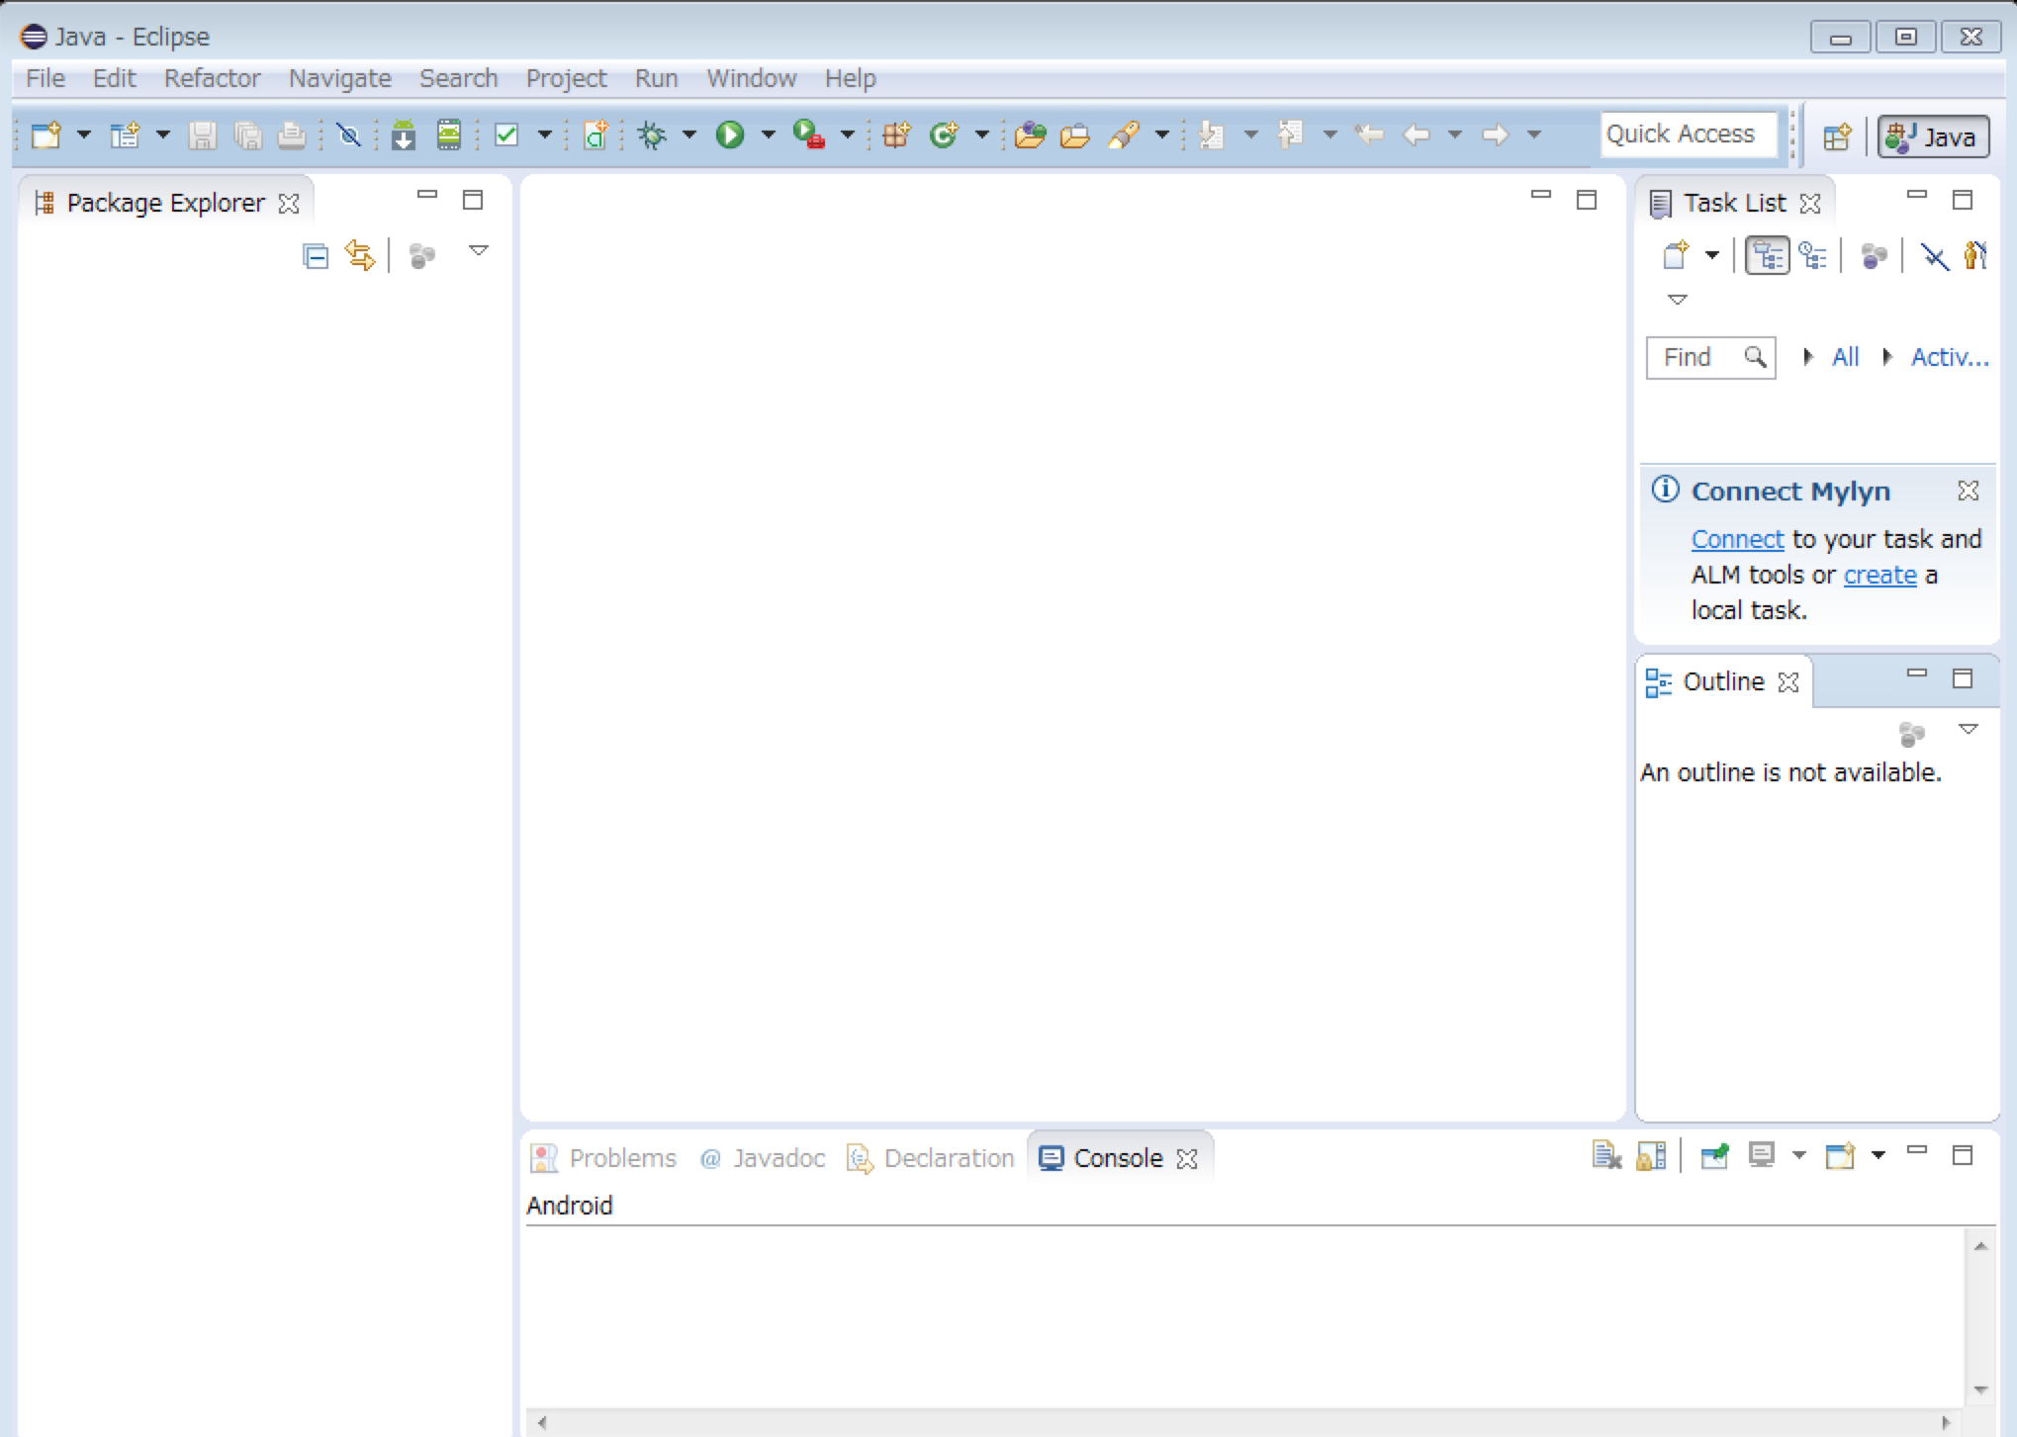Dismiss the Connect Mylyn notice
The image size is (2017, 1437).
coord(1969,491)
